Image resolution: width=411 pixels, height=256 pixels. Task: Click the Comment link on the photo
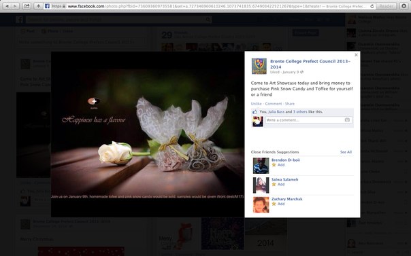[x=274, y=103]
